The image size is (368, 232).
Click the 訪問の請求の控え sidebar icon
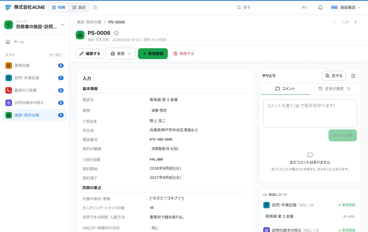pos(9,102)
